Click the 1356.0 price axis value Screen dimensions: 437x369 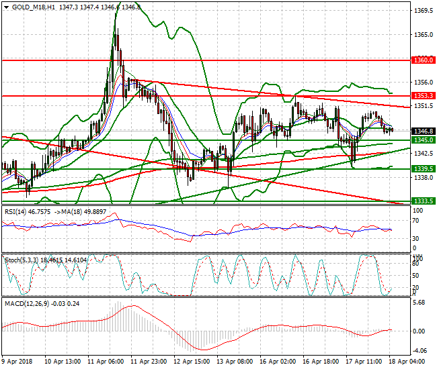[x=424, y=83]
